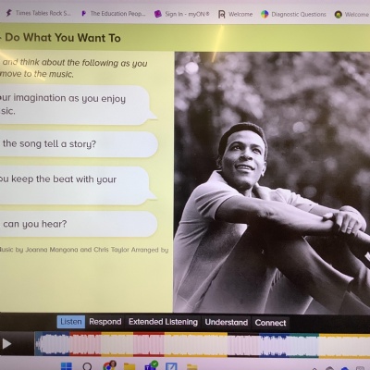The image size is (370, 370).
Task: Go to the Understand tab
Action: 227,323
